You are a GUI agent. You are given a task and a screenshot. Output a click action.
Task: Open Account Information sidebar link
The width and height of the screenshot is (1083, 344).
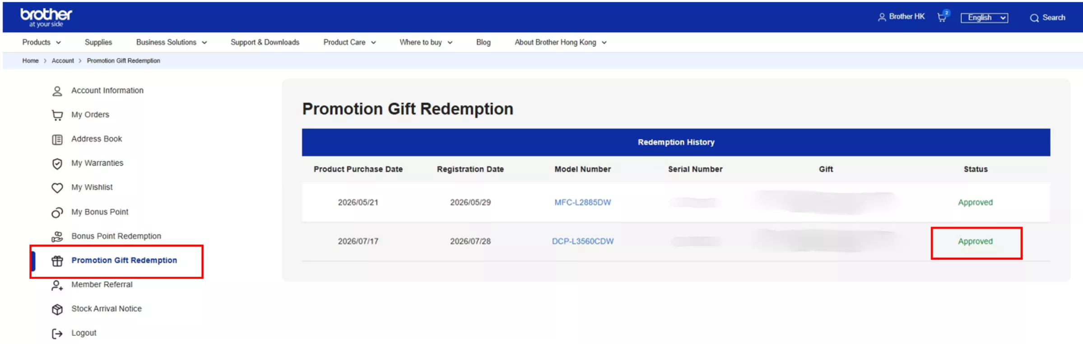107,90
